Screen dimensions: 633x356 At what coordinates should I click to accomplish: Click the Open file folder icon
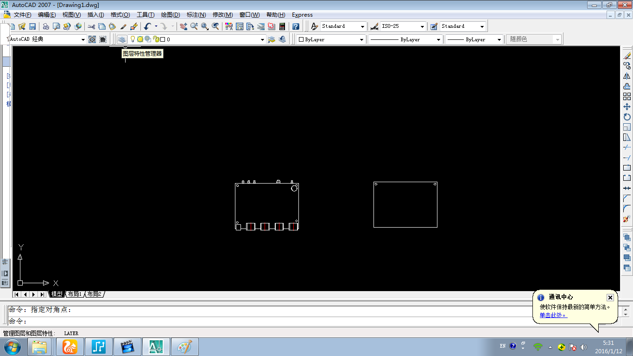pyautogui.click(x=22, y=26)
